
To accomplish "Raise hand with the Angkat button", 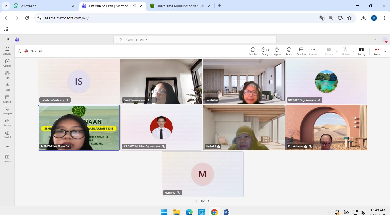I will click(277, 51).
